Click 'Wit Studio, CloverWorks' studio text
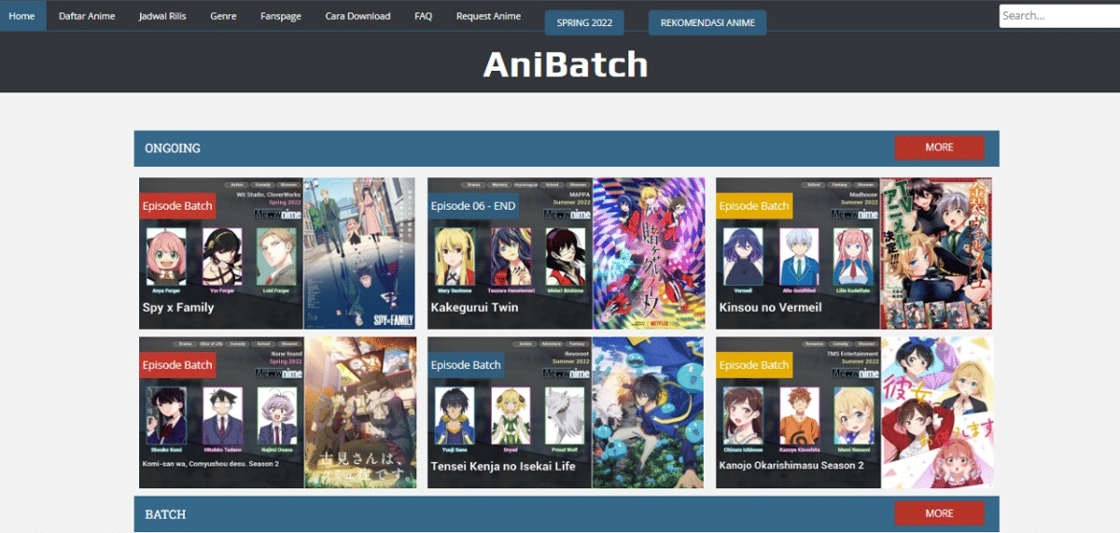1120x533 pixels. 268,194
